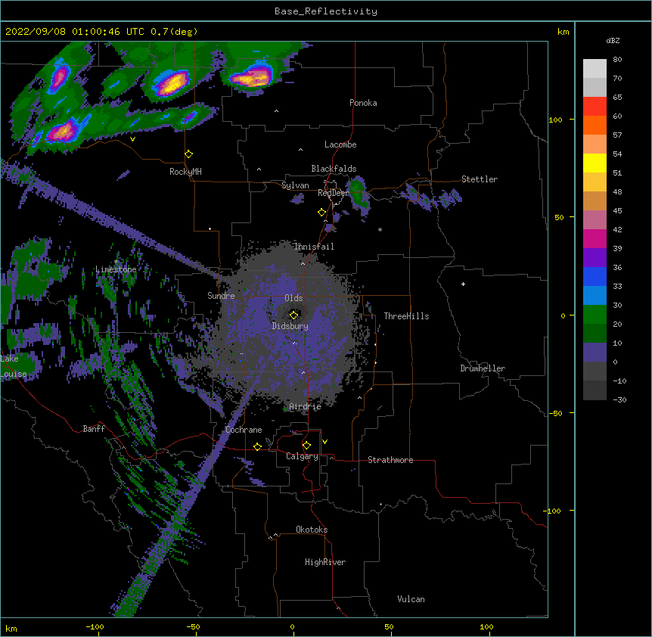Select the blue 36-33 dBZ legend swatch

pyautogui.click(x=595, y=276)
